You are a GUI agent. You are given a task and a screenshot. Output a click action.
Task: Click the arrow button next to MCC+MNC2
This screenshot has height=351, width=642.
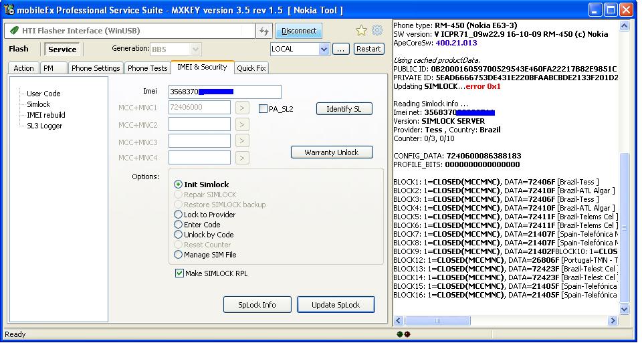click(x=242, y=124)
